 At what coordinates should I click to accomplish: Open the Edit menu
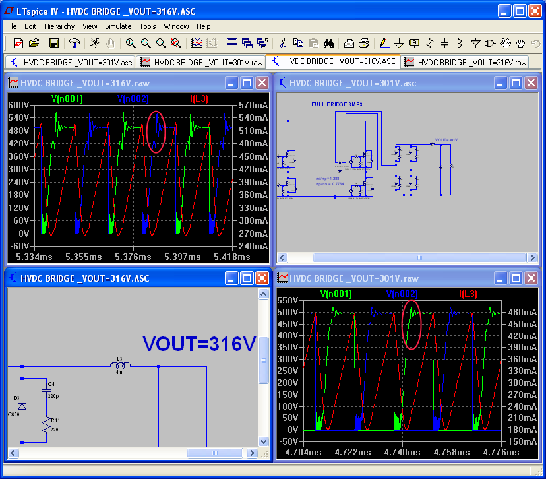coord(30,26)
